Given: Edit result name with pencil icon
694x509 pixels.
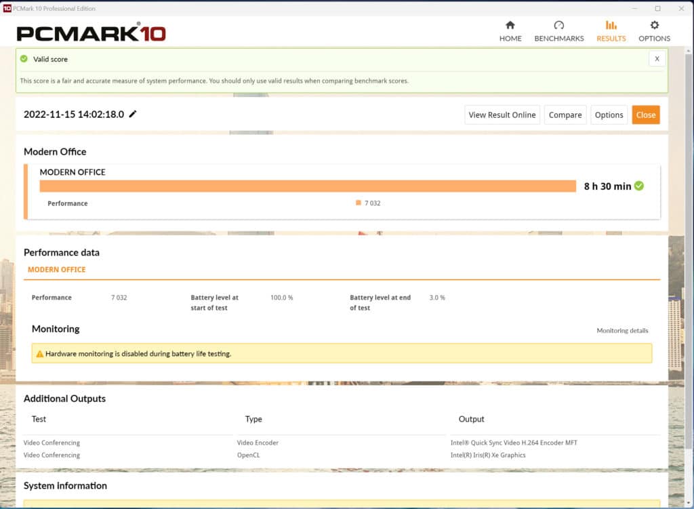Looking at the screenshot, I should (133, 114).
